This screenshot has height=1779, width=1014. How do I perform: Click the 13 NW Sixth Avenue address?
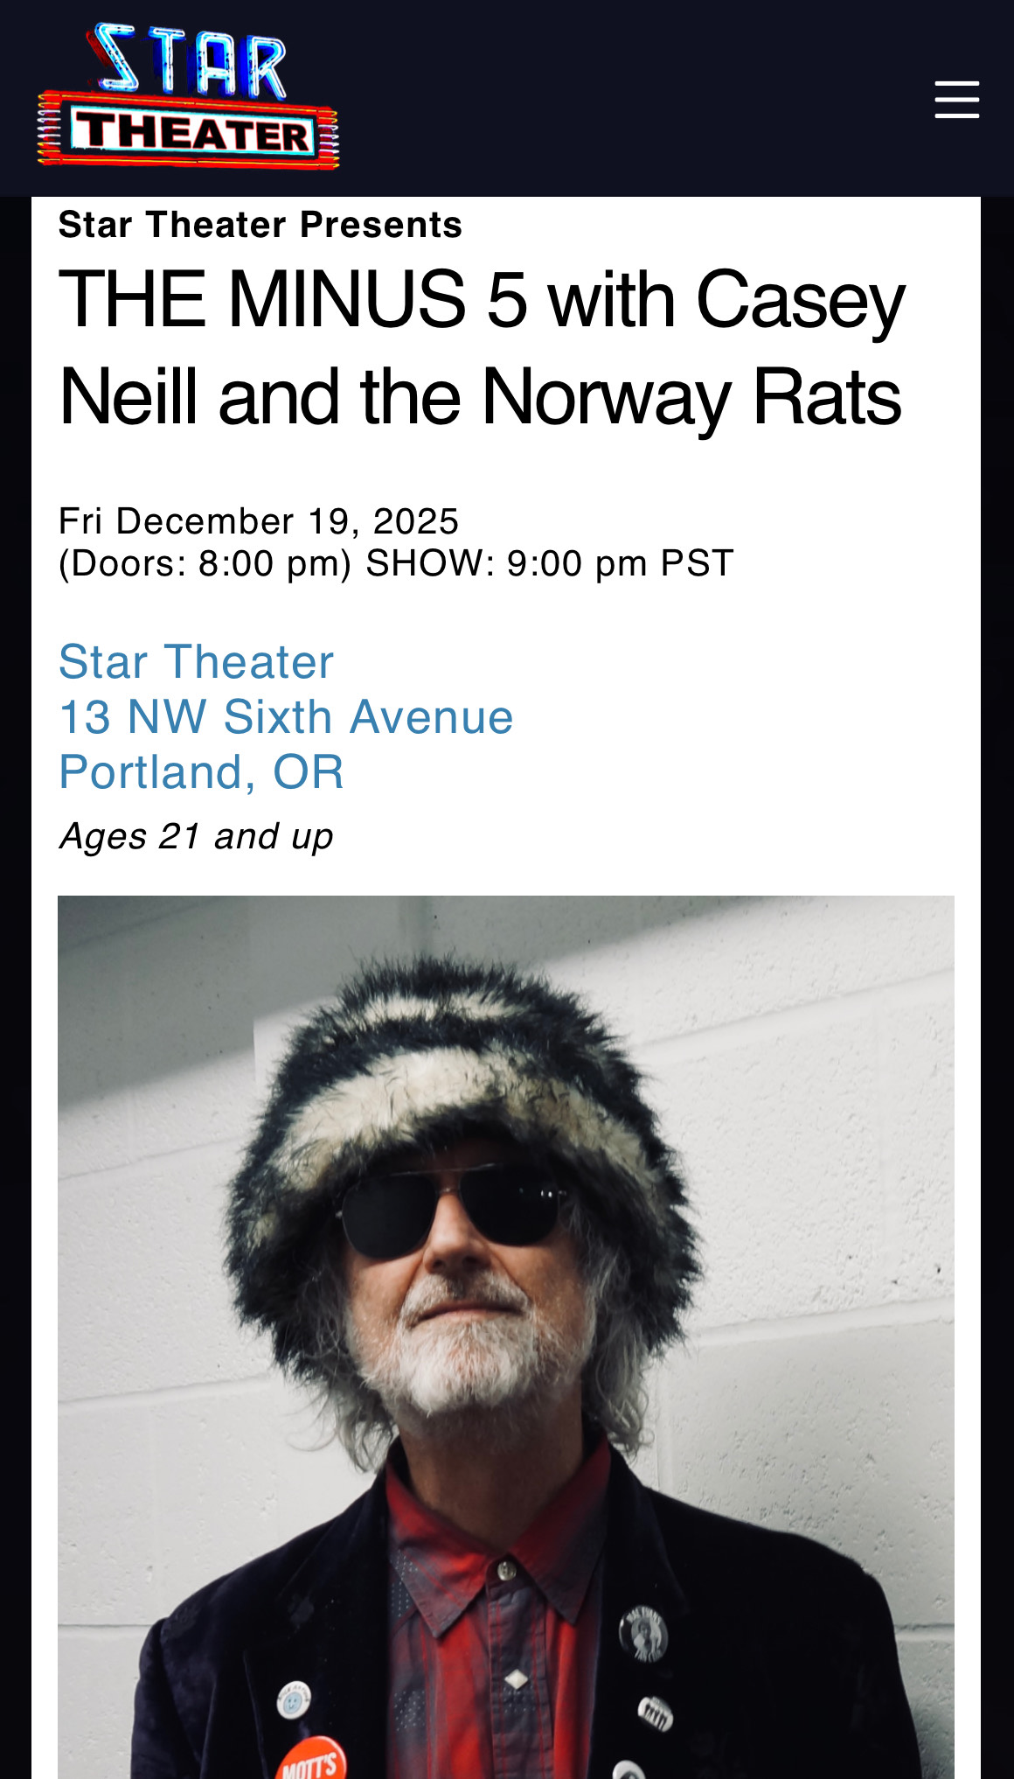tap(285, 717)
